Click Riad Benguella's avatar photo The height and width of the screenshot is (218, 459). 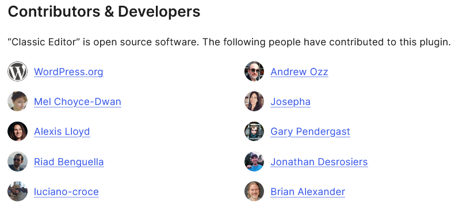tap(18, 161)
